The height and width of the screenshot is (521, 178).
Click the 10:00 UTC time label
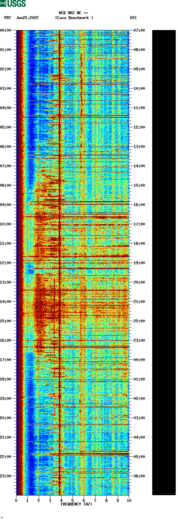pos(139,89)
